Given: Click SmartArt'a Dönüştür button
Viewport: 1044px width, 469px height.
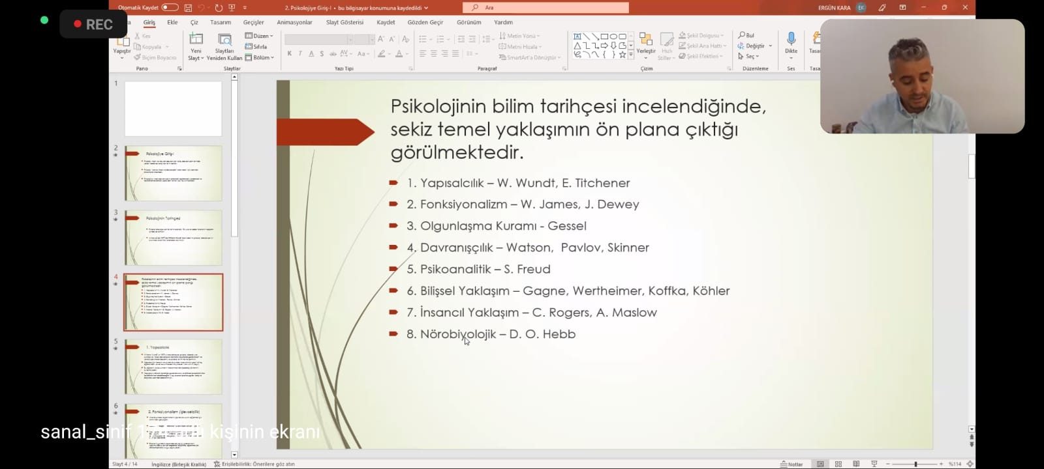Looking at the screenshot, I should click(530, 57).
